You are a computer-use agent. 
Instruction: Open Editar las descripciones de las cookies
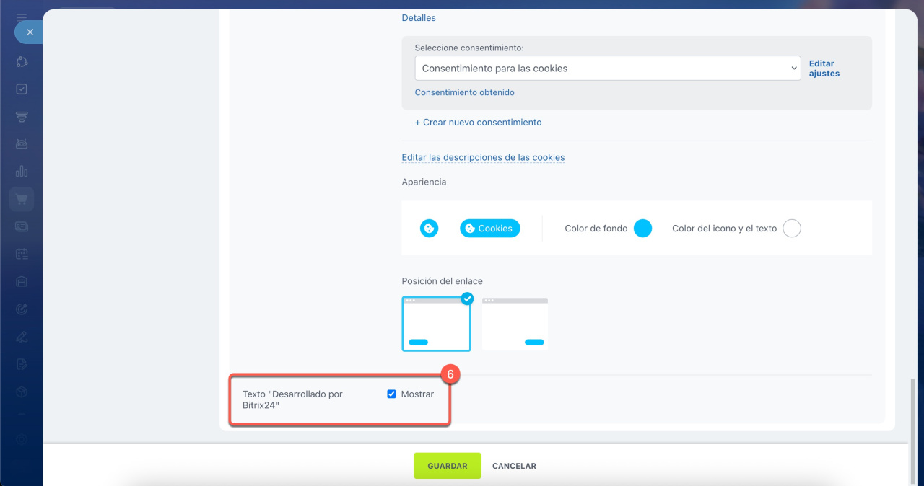coord(483,157)
